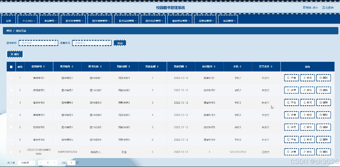Image resolution: width=340 pixels, height=167 pixels.
Task: Click 修改 for row 借阅单号3
Action: pos(307,103)
